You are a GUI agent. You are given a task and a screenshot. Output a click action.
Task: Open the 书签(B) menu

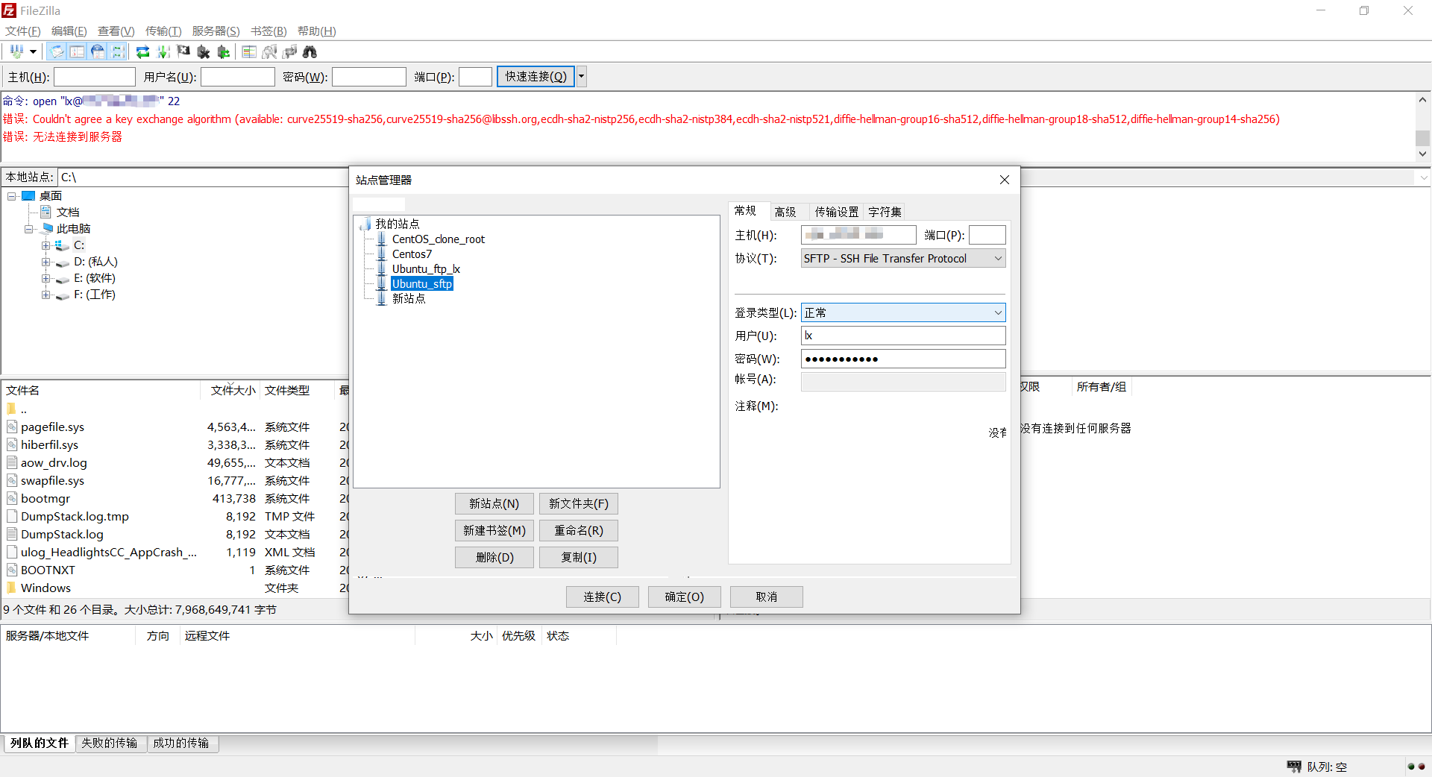pyautogui.click(x=268, y=31)
